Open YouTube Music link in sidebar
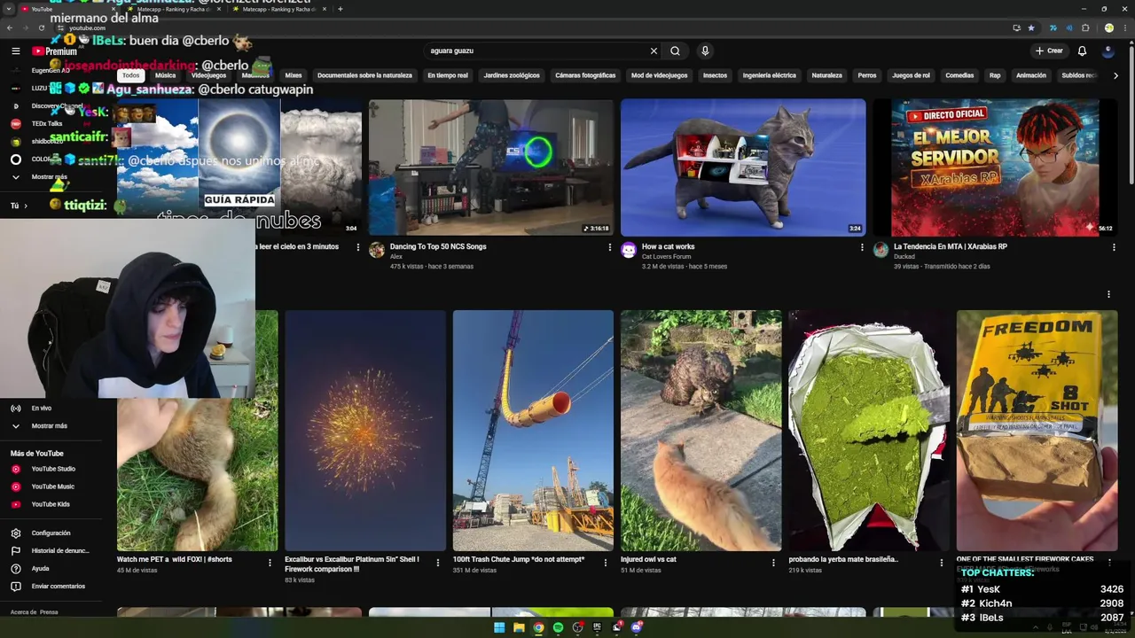Viewport: 1135px width, 638px height. tap(52, 486)
